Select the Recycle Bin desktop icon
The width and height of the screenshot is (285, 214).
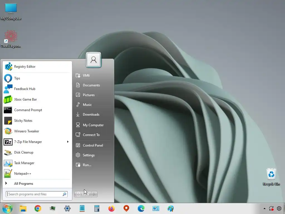tap(271, 177)
